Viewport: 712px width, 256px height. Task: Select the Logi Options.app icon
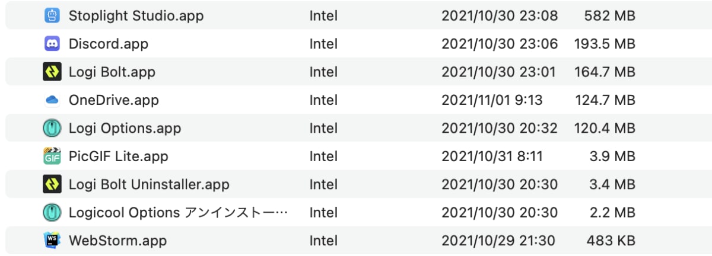click(x=52, y=128)
